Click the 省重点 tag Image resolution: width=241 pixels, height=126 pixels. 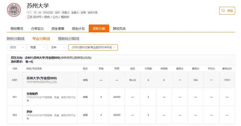click(75, 12)
